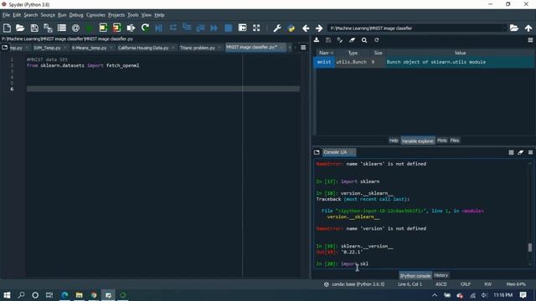Open Preferences with the wrench icon

click(x=277, y=28)
